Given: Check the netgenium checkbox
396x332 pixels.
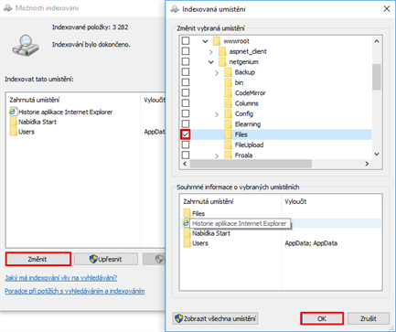Looking at the screenshot, I should pos(186,61).
